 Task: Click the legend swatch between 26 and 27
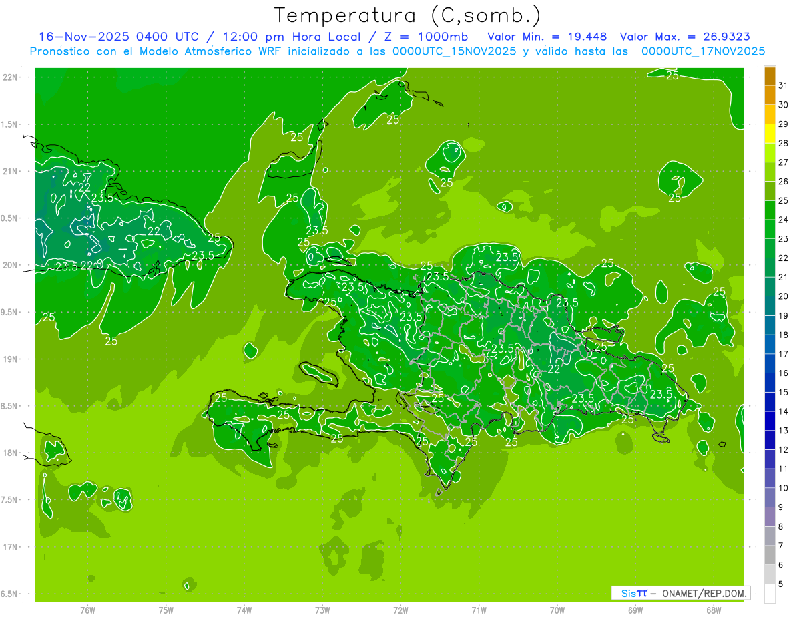770,172
